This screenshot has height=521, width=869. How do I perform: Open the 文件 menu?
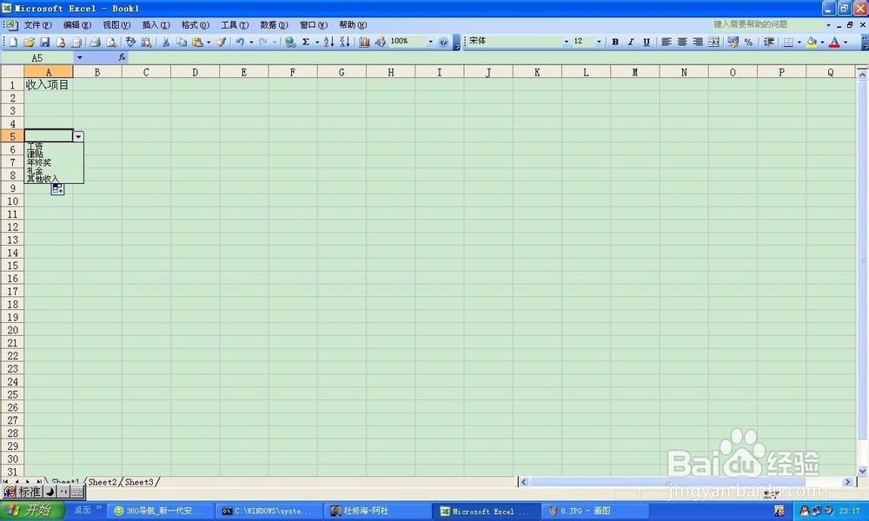[37, 25]
